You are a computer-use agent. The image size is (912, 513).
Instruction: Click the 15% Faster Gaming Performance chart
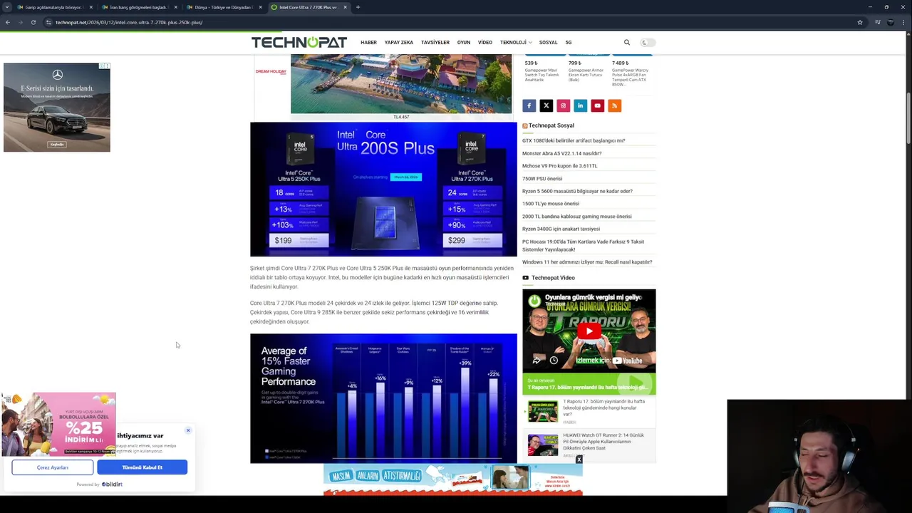[383, 398]
